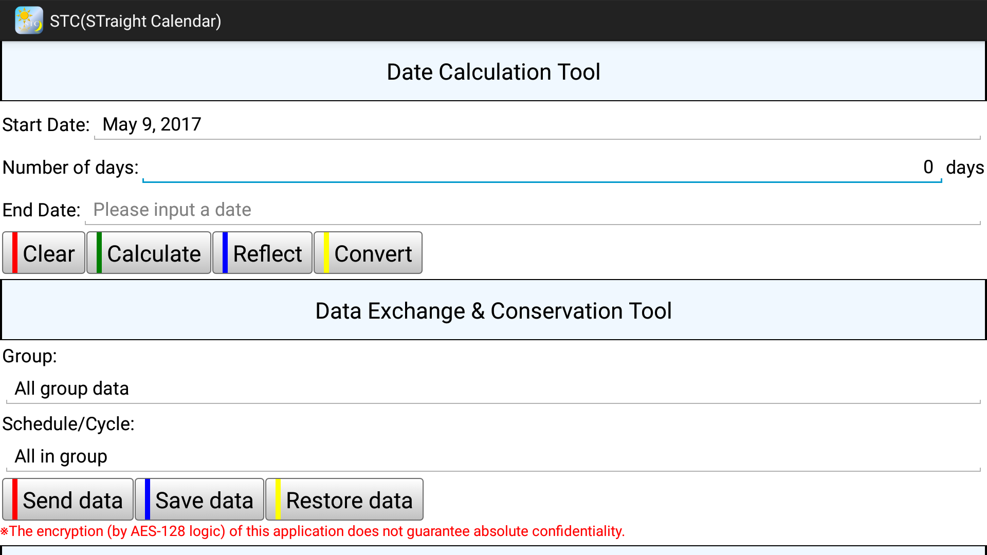Tap the Reflect button
Screen dimensions: 987x555
(x=262, y=253)
